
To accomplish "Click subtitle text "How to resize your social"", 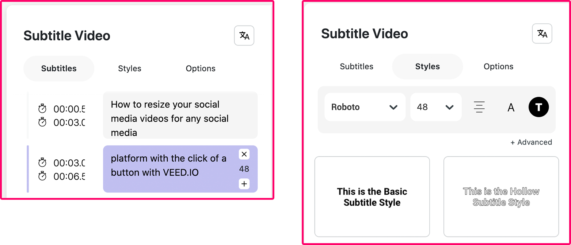I will (x=165, y=105).
